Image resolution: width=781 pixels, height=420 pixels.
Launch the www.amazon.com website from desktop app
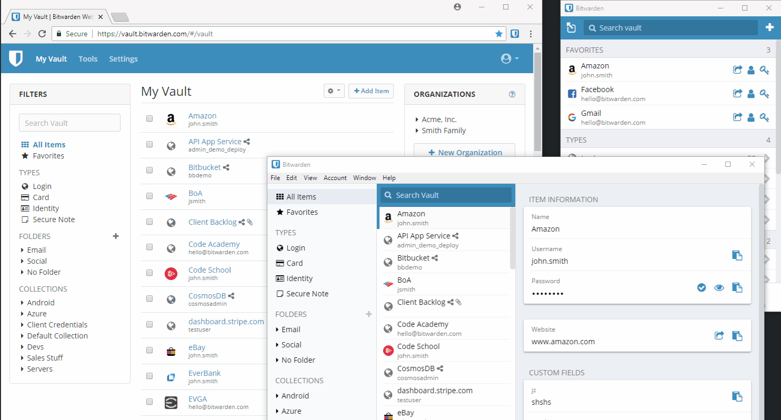[x=719, y=335]
